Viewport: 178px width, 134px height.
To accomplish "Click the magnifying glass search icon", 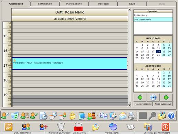I will pyautogui.click(x=152, y=116).
